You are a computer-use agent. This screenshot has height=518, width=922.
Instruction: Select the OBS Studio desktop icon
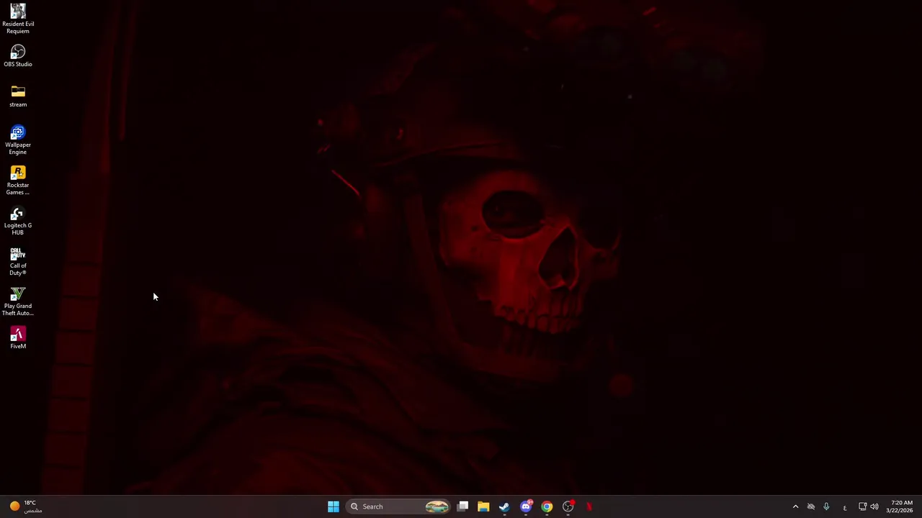tap(18, 56)
